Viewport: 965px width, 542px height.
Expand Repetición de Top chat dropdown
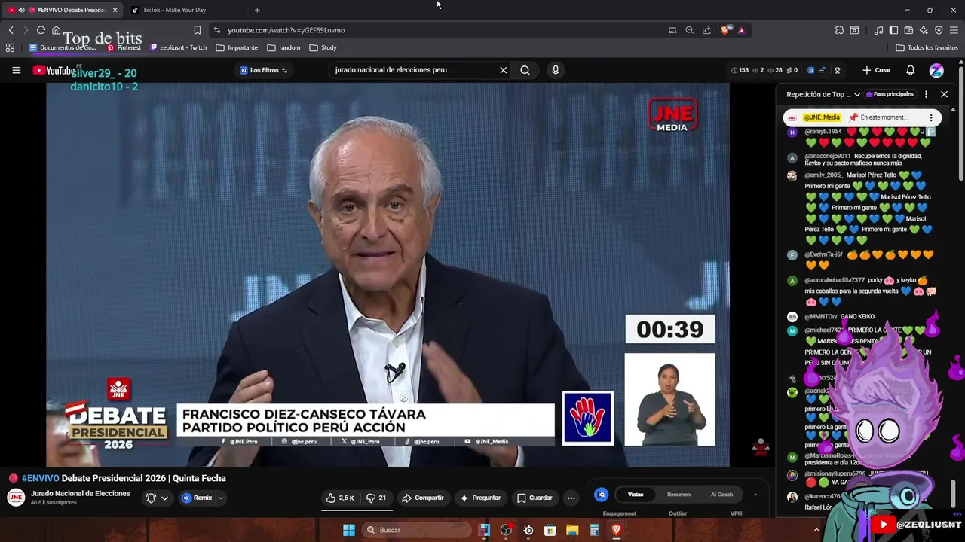(823, 94)
